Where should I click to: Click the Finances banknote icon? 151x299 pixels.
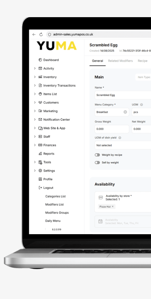tap(40, 145)
